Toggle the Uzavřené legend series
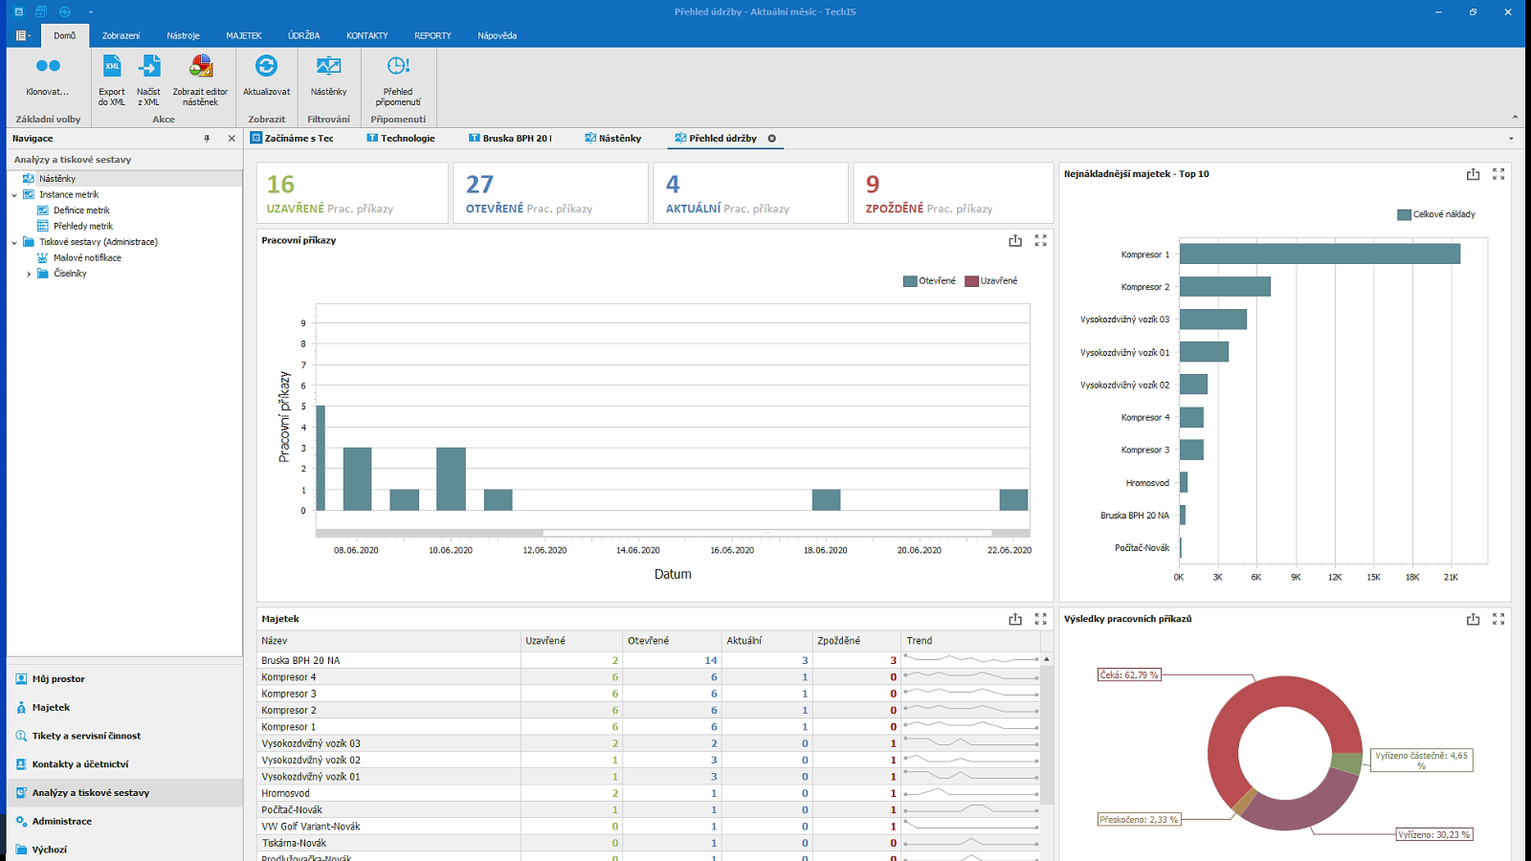The image size is (1531, 861). 991,281
